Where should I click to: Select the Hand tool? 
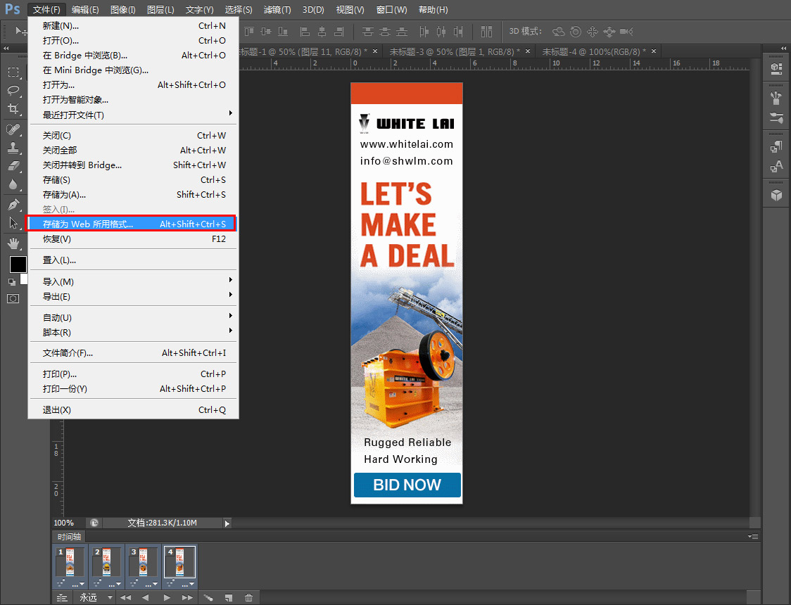(13, 243)
